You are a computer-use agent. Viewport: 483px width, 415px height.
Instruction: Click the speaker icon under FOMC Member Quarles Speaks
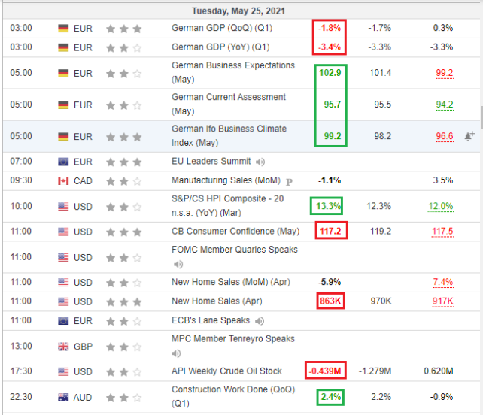[178, 264]
